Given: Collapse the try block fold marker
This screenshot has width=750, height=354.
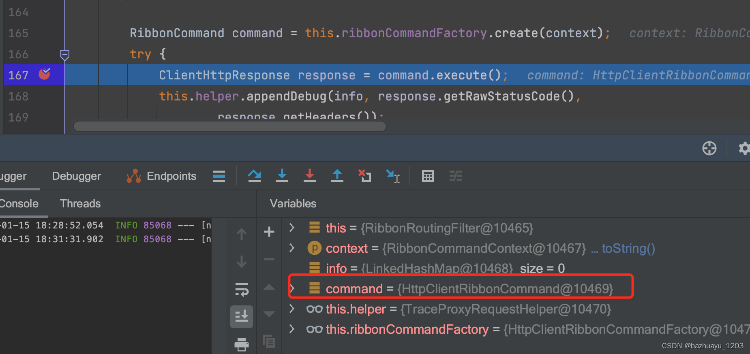Looking at the screenshot, I should tap(65, 54).
